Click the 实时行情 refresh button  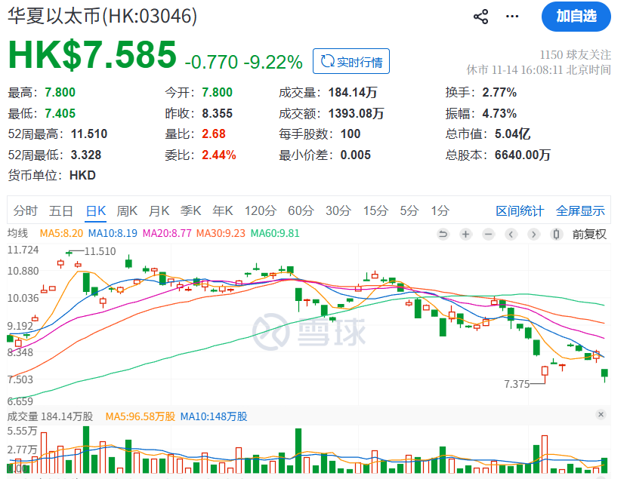tap(351, 61)
